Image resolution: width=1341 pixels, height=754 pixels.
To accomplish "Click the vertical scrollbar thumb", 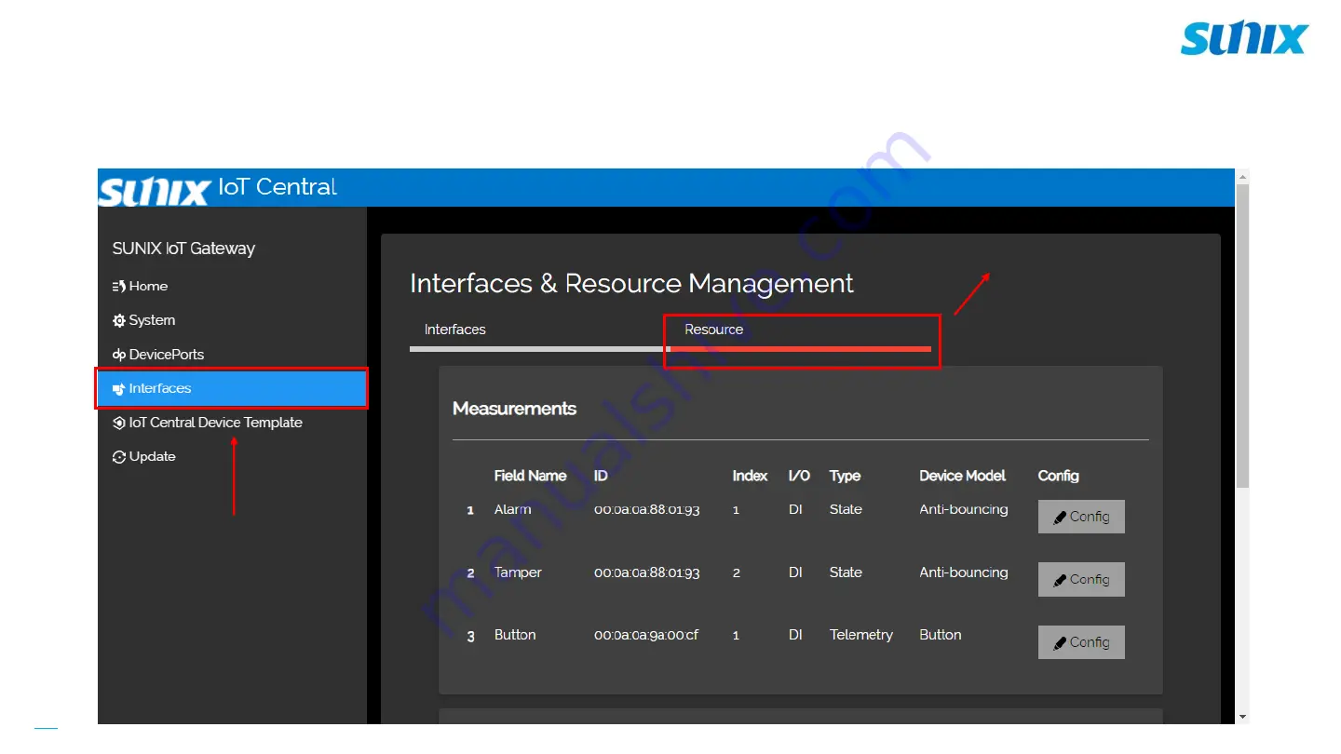I will (x=1242, y=335).
